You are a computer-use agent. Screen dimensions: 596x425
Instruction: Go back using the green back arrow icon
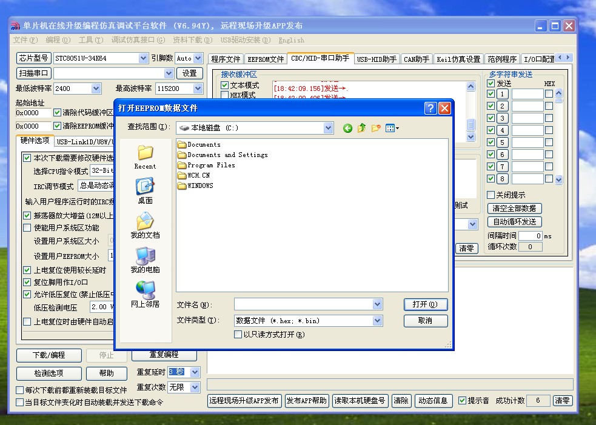(347, 129)
